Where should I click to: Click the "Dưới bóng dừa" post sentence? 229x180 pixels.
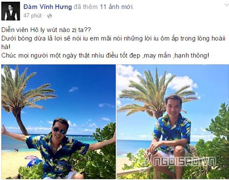point(113,43)
